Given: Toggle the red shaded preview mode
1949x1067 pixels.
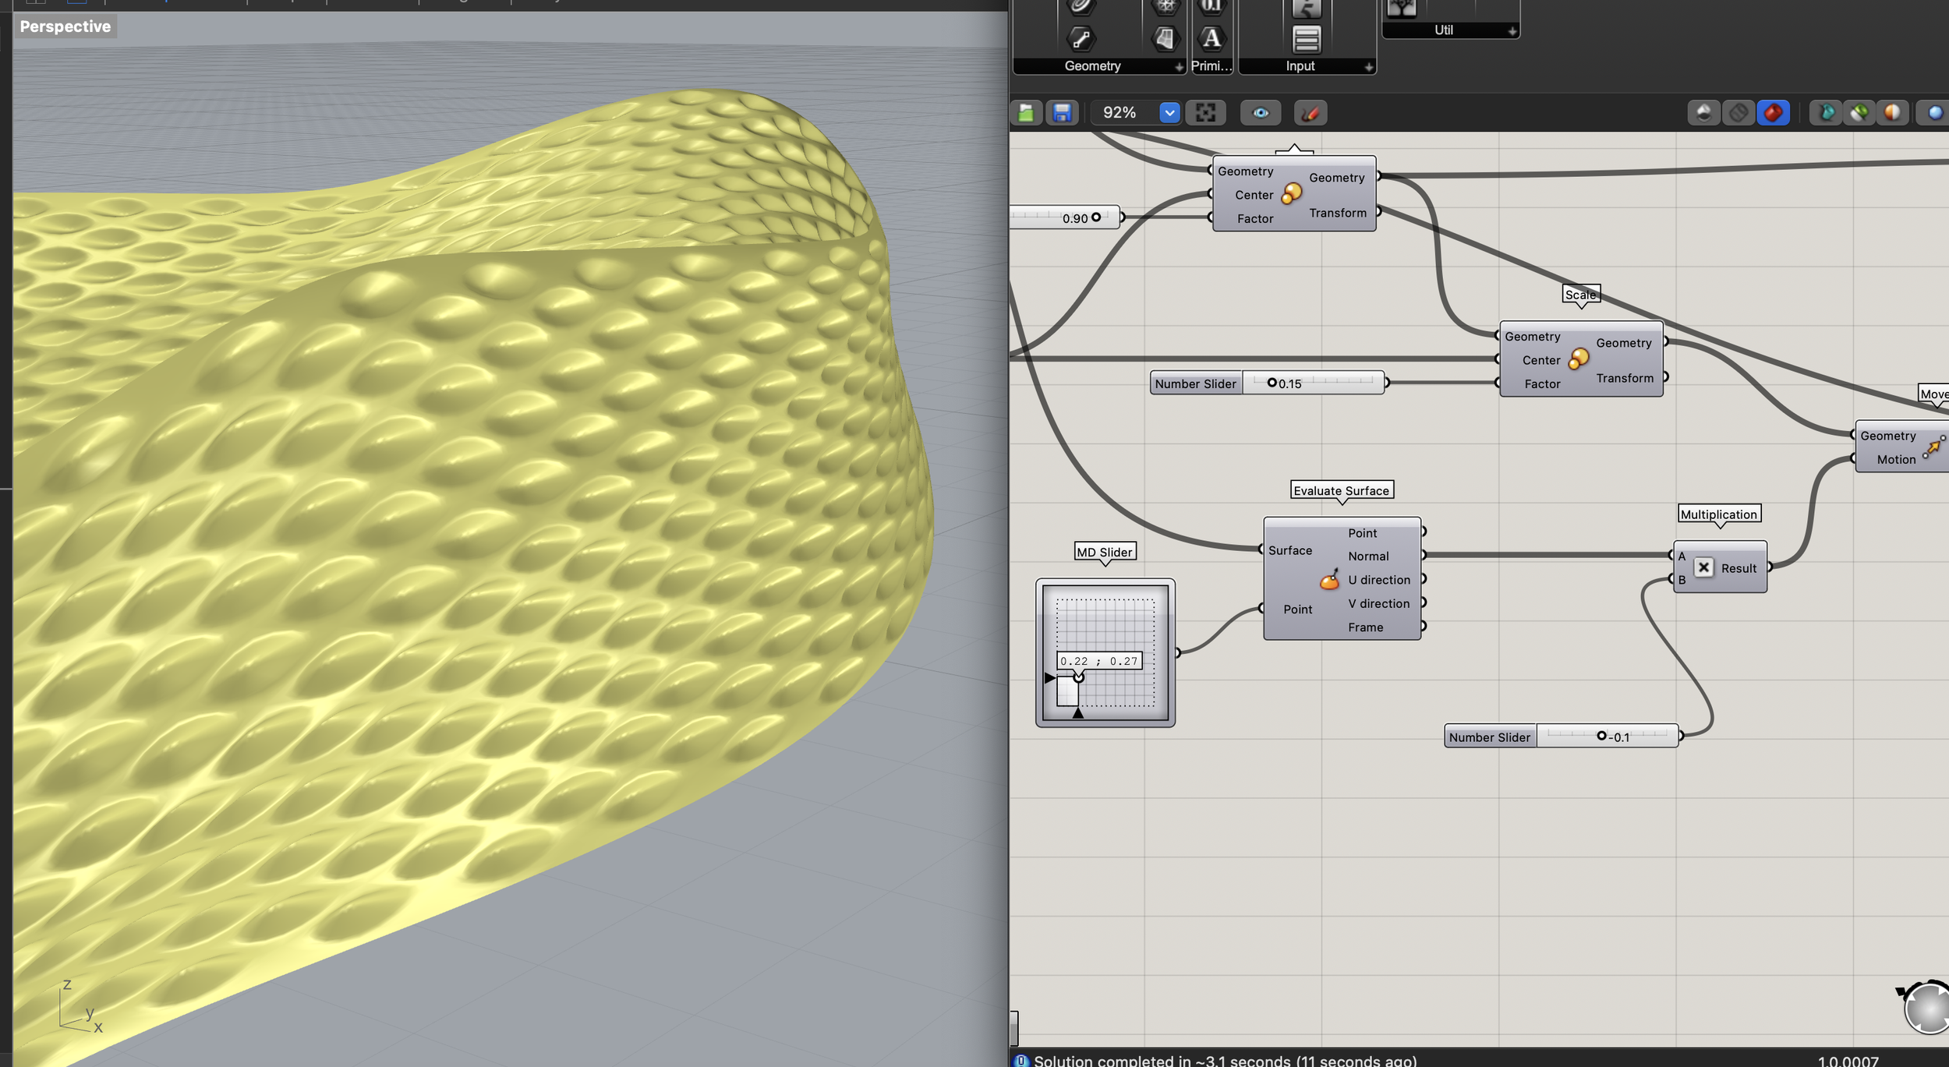Looking at the screenshot, I should click(1774, 113).
